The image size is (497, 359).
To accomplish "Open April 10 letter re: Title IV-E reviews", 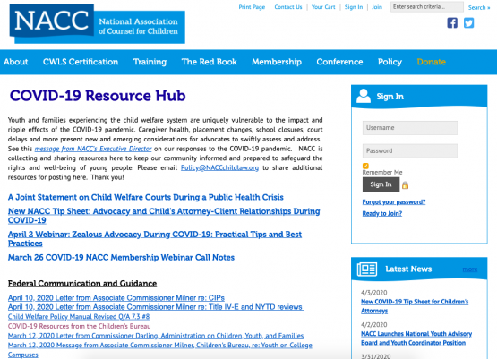I will click(156, 307).
